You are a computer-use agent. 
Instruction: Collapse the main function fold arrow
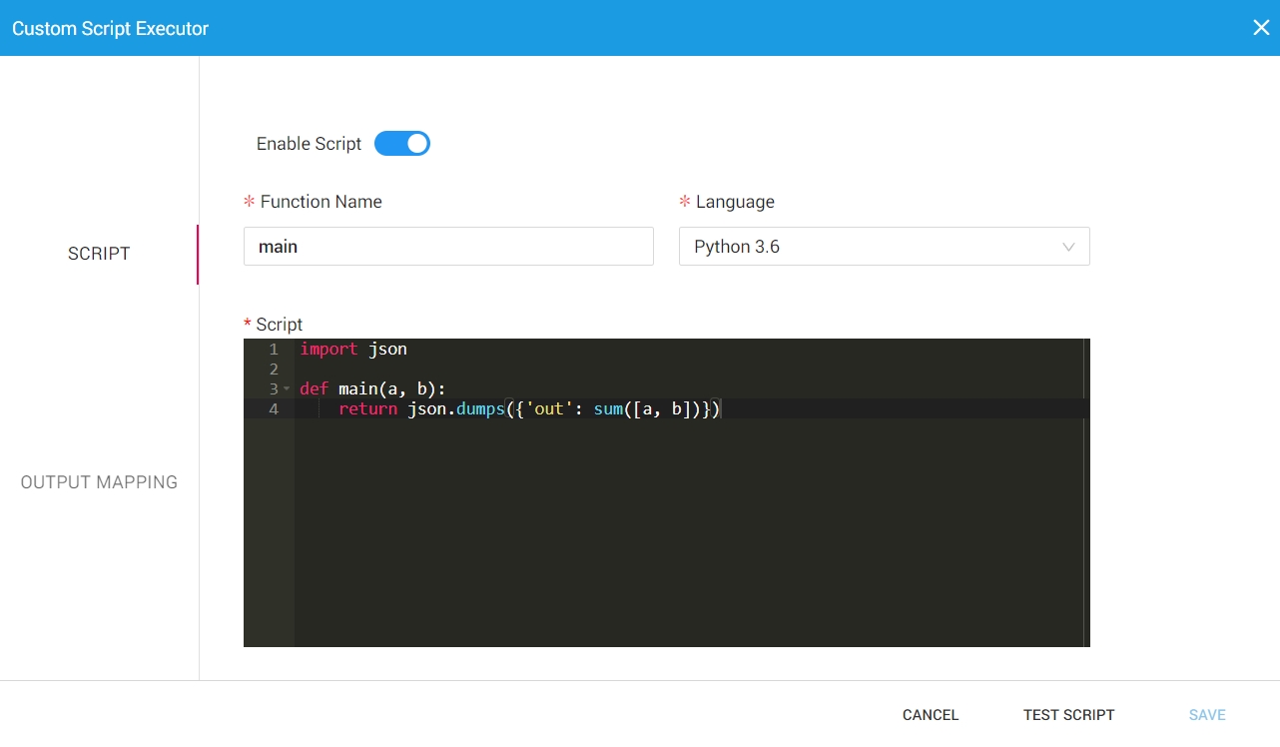click(x=287, y=388)
